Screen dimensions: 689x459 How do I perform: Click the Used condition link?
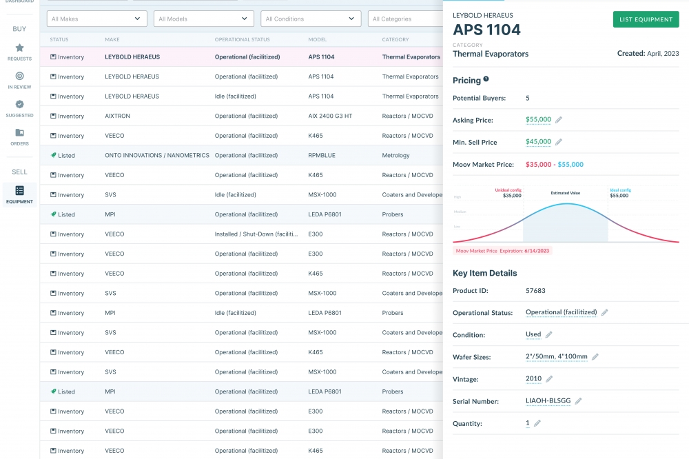[x=532, y=335]
